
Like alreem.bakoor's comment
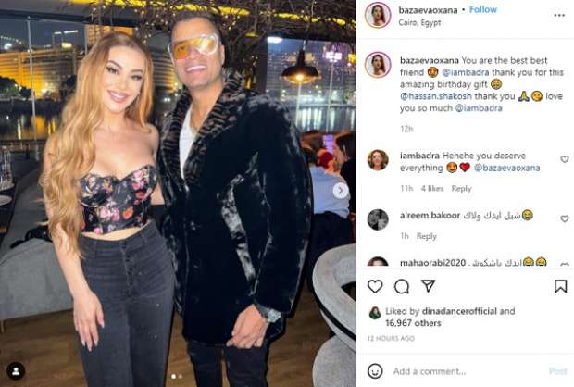coord(565,218)
